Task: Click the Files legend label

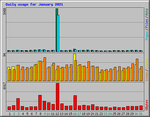Action: 146,23
